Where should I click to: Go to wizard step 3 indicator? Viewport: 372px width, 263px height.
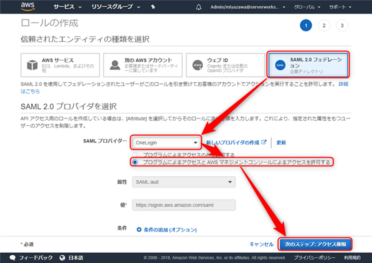[342, 25]
